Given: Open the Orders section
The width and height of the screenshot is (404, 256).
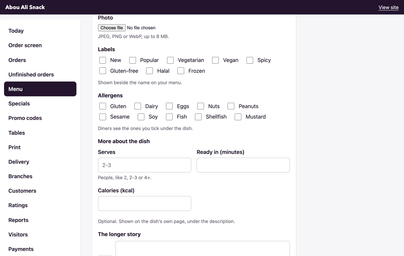Looking at the screenshot, I should (40, 60).
